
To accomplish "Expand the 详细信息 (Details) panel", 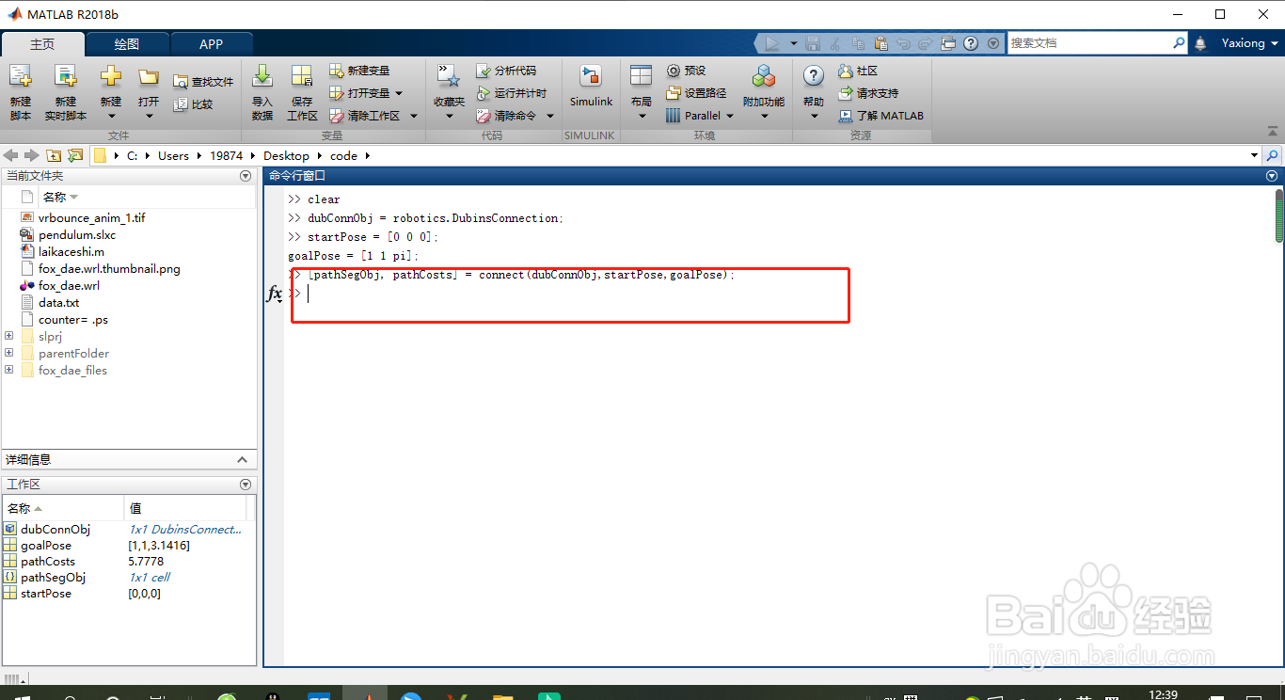I will [242, 460].
